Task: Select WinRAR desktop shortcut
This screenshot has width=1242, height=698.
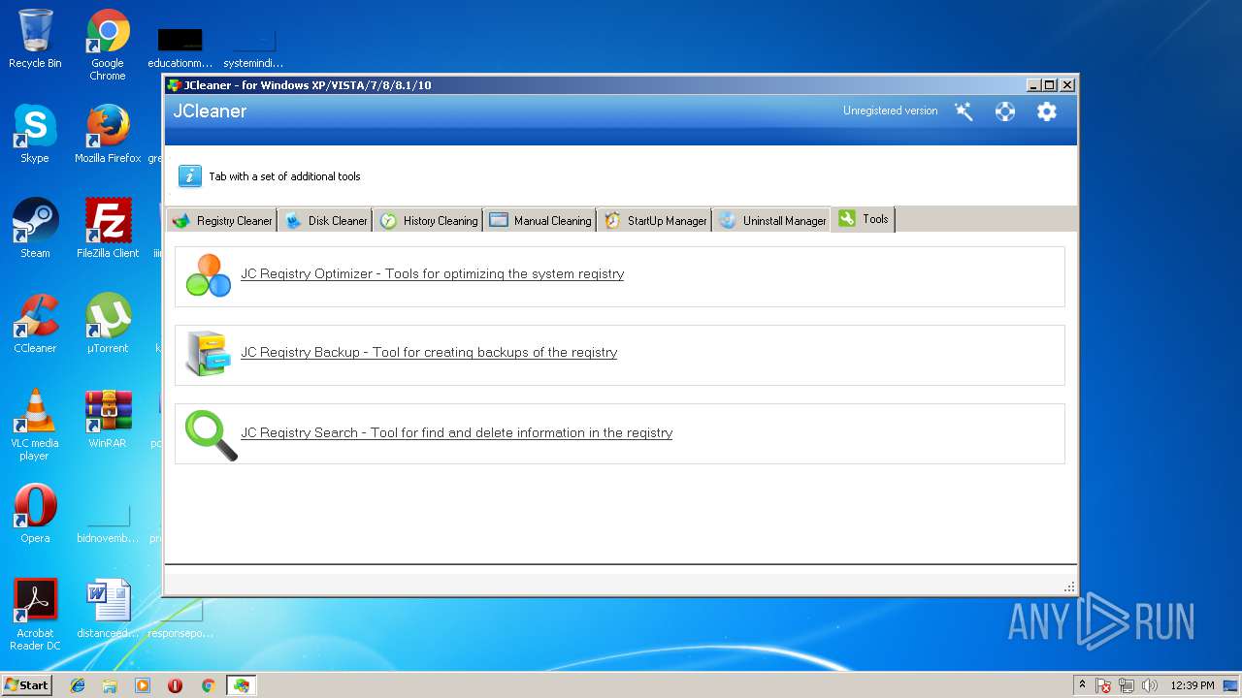Action: (108, 419)
